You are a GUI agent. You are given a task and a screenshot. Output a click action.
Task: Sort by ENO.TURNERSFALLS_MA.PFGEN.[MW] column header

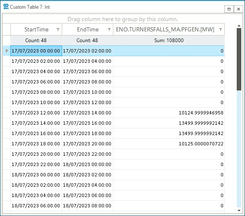tap(169, 29)
